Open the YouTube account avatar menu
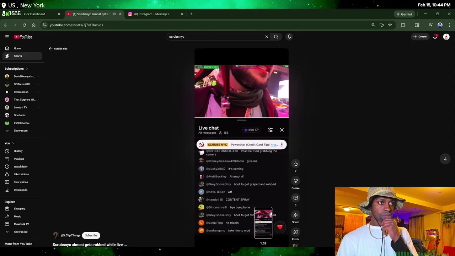This screenshot has height=256, width=455. click(446, 37)
